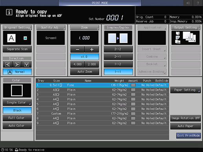This screenshot has height=152, width=203.
Task: Open Output Setting menu
Action: [186, 27]
